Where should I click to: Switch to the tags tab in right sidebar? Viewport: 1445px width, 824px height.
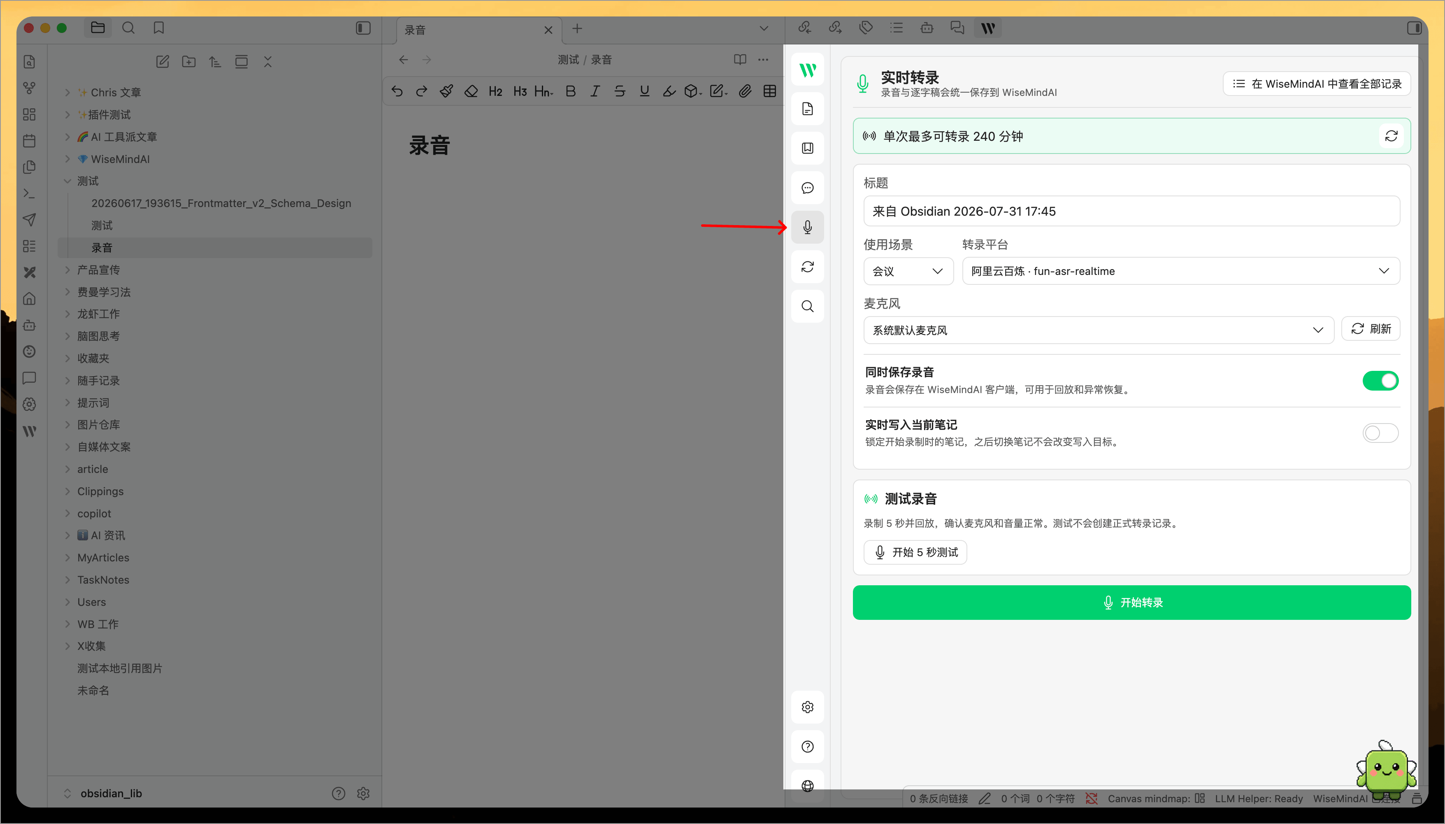865,28
